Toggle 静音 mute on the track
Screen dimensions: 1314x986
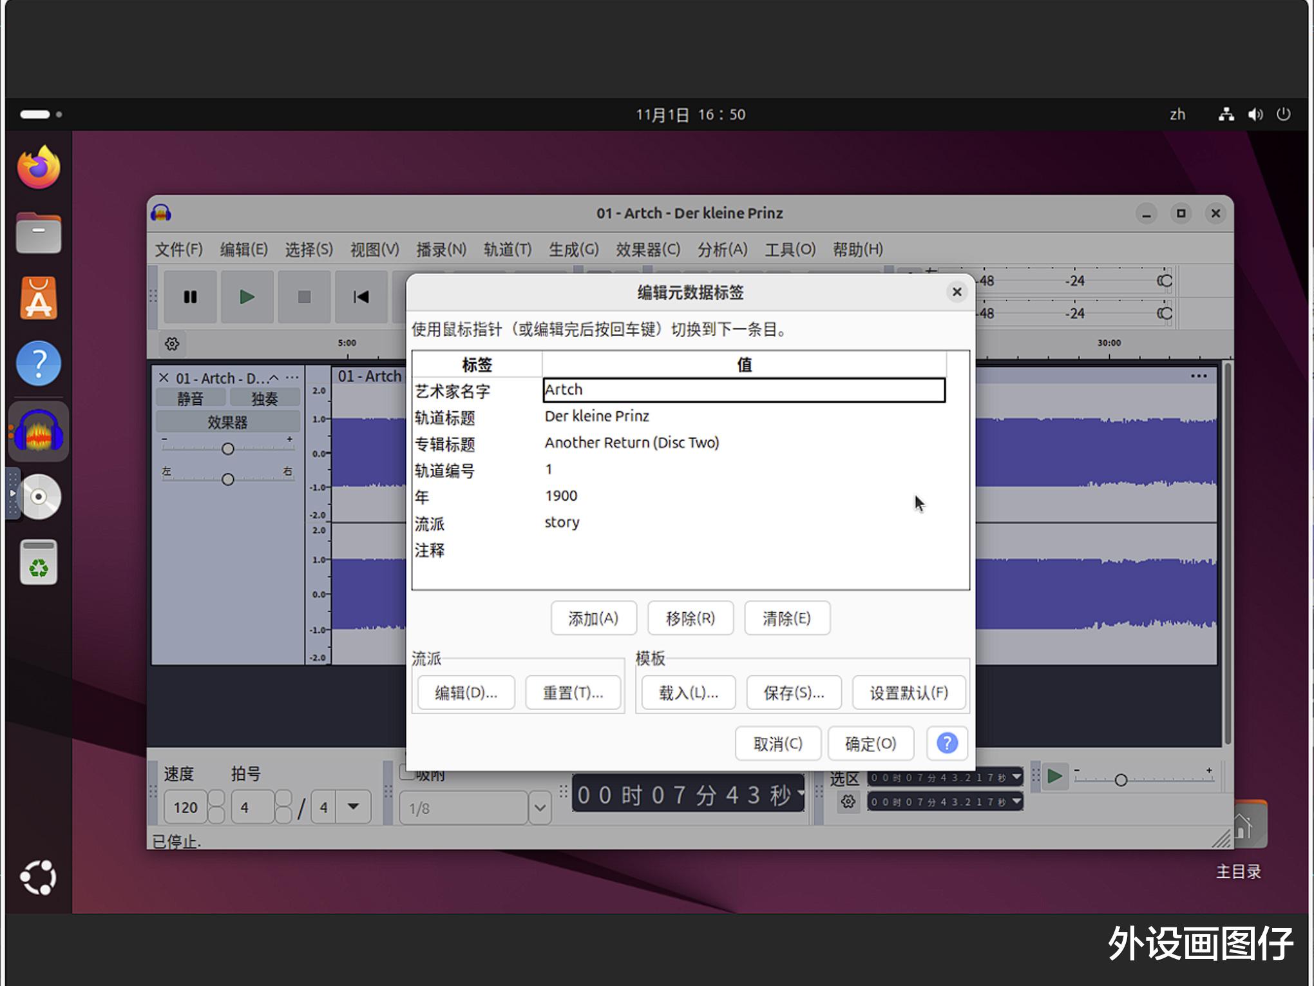(190, 398)
